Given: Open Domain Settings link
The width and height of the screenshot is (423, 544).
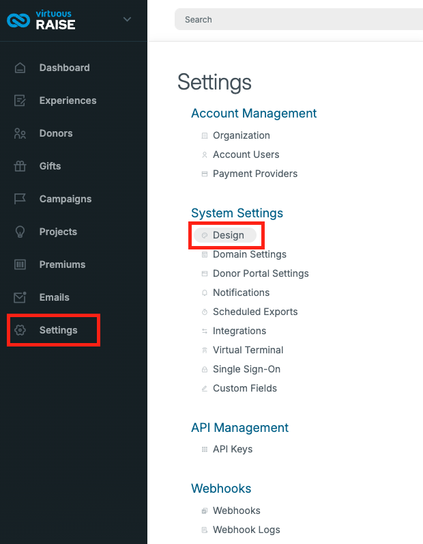Looking at the screenshot, I should coord(250,254).
